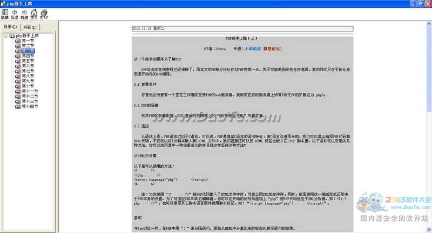432x233 pixels.
Task: Open chapter 第一节 in the tree
Action: click(28, 40)
